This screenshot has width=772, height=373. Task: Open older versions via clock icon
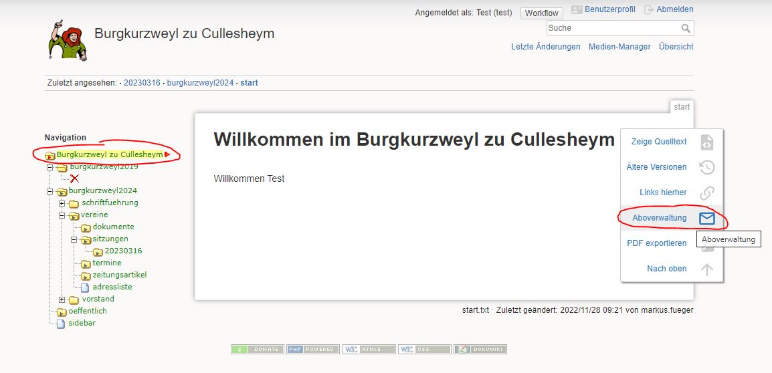[x=707, y=167]
